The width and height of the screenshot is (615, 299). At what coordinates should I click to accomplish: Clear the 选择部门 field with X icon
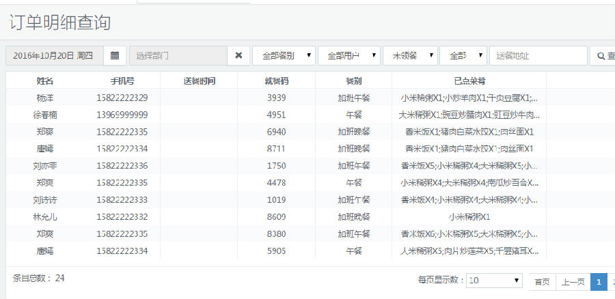point(238,55)
